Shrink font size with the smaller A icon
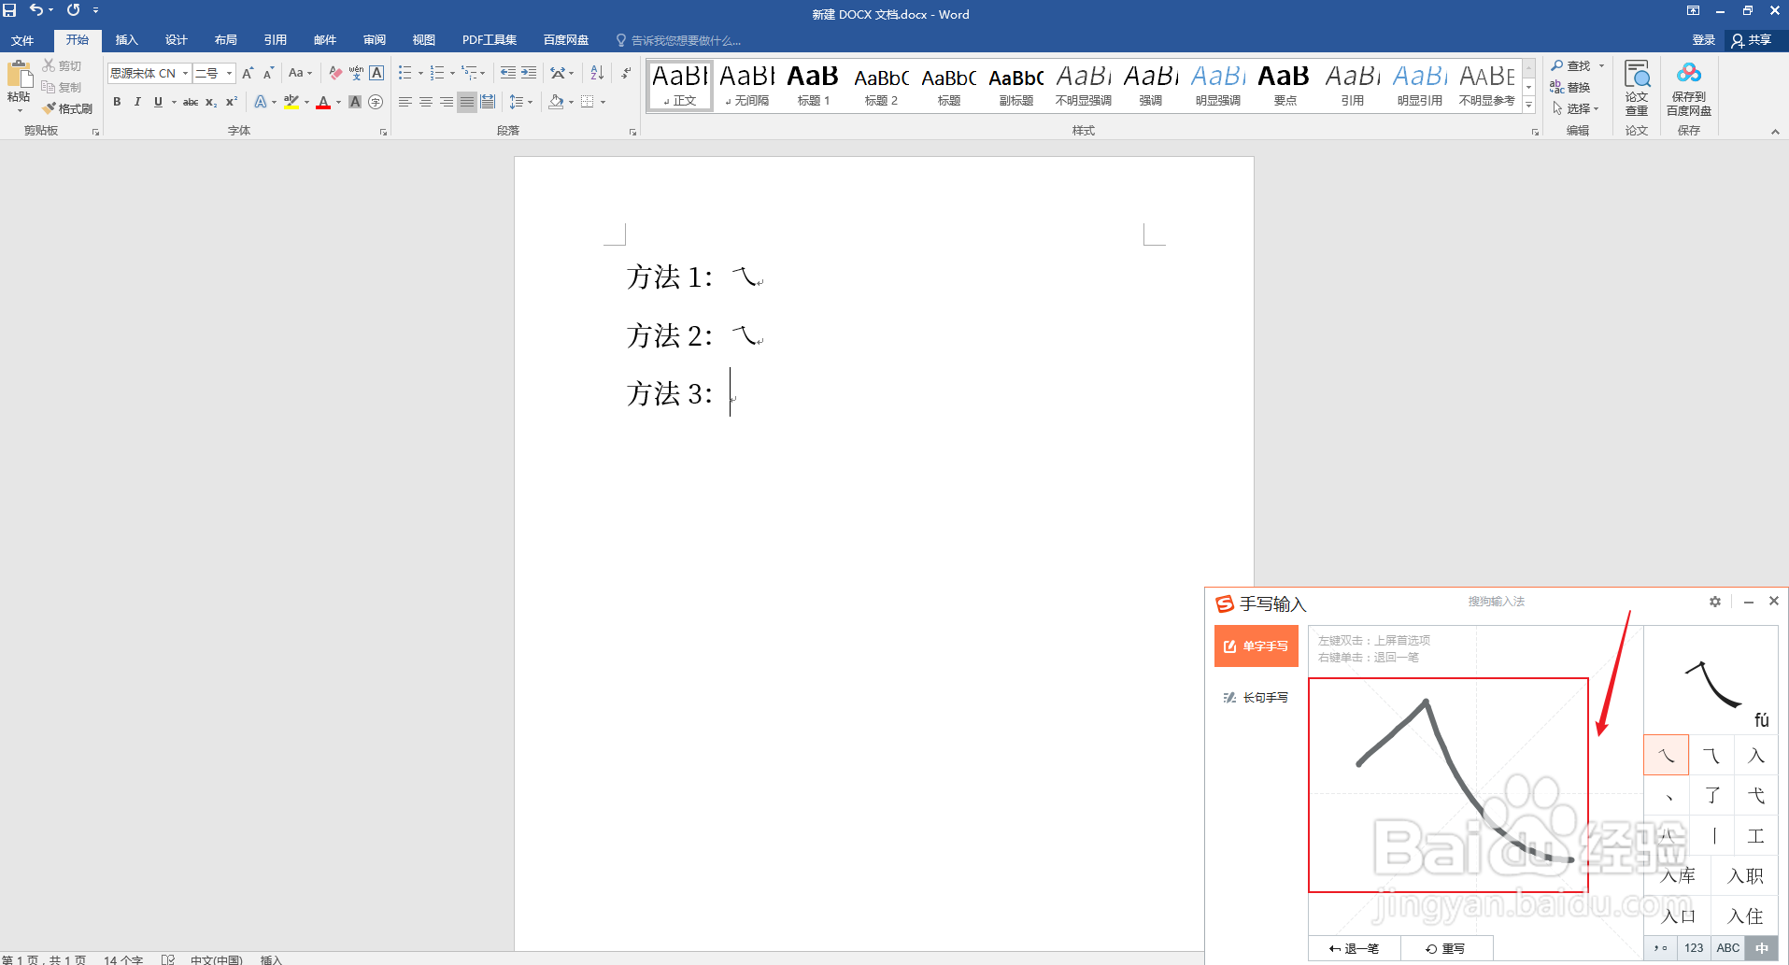The image size is (1789, 965). [x=268, y=73]
